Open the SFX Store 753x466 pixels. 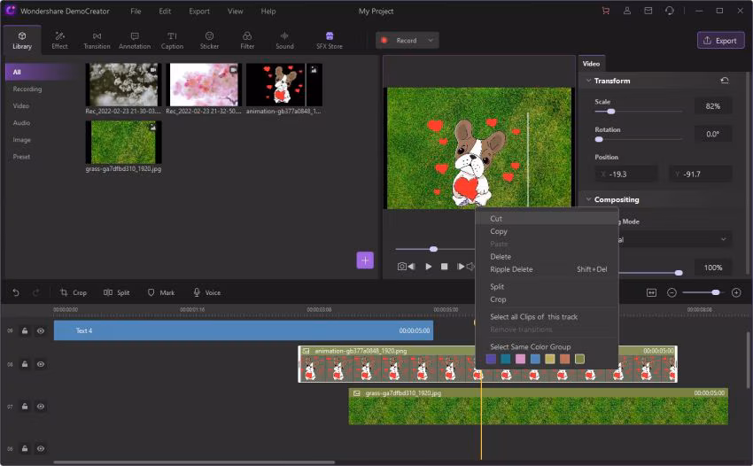(x=330, y=41)
